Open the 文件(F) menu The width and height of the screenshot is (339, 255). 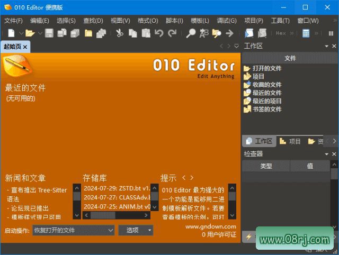13,21
